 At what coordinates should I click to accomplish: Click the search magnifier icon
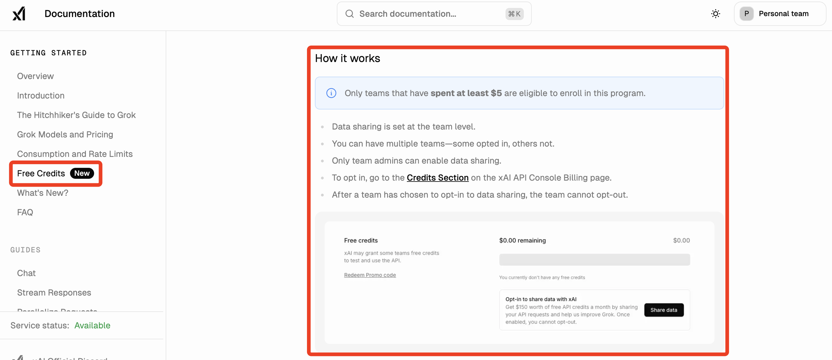350,14
